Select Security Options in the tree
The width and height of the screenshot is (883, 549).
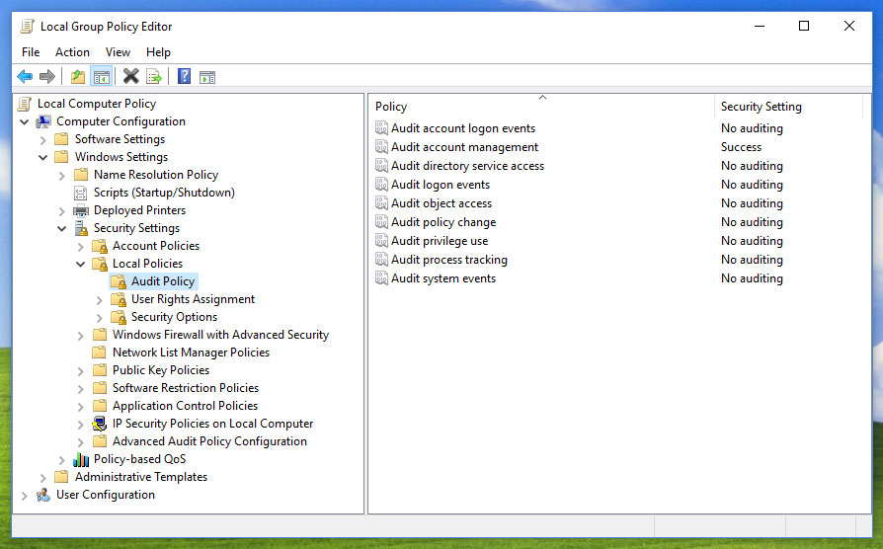174,317
